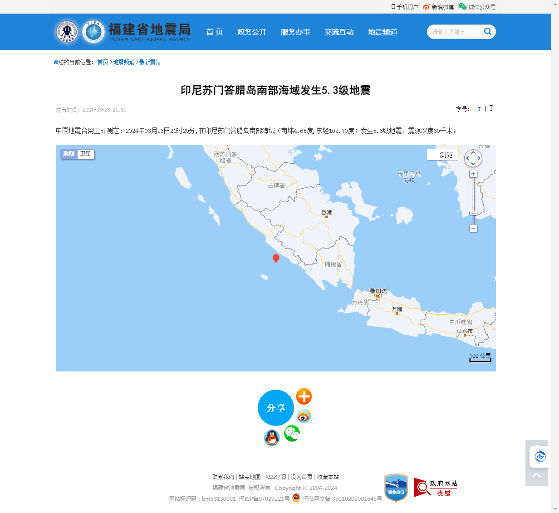
Task: Select the small T font size option
Action: point(479,108)
